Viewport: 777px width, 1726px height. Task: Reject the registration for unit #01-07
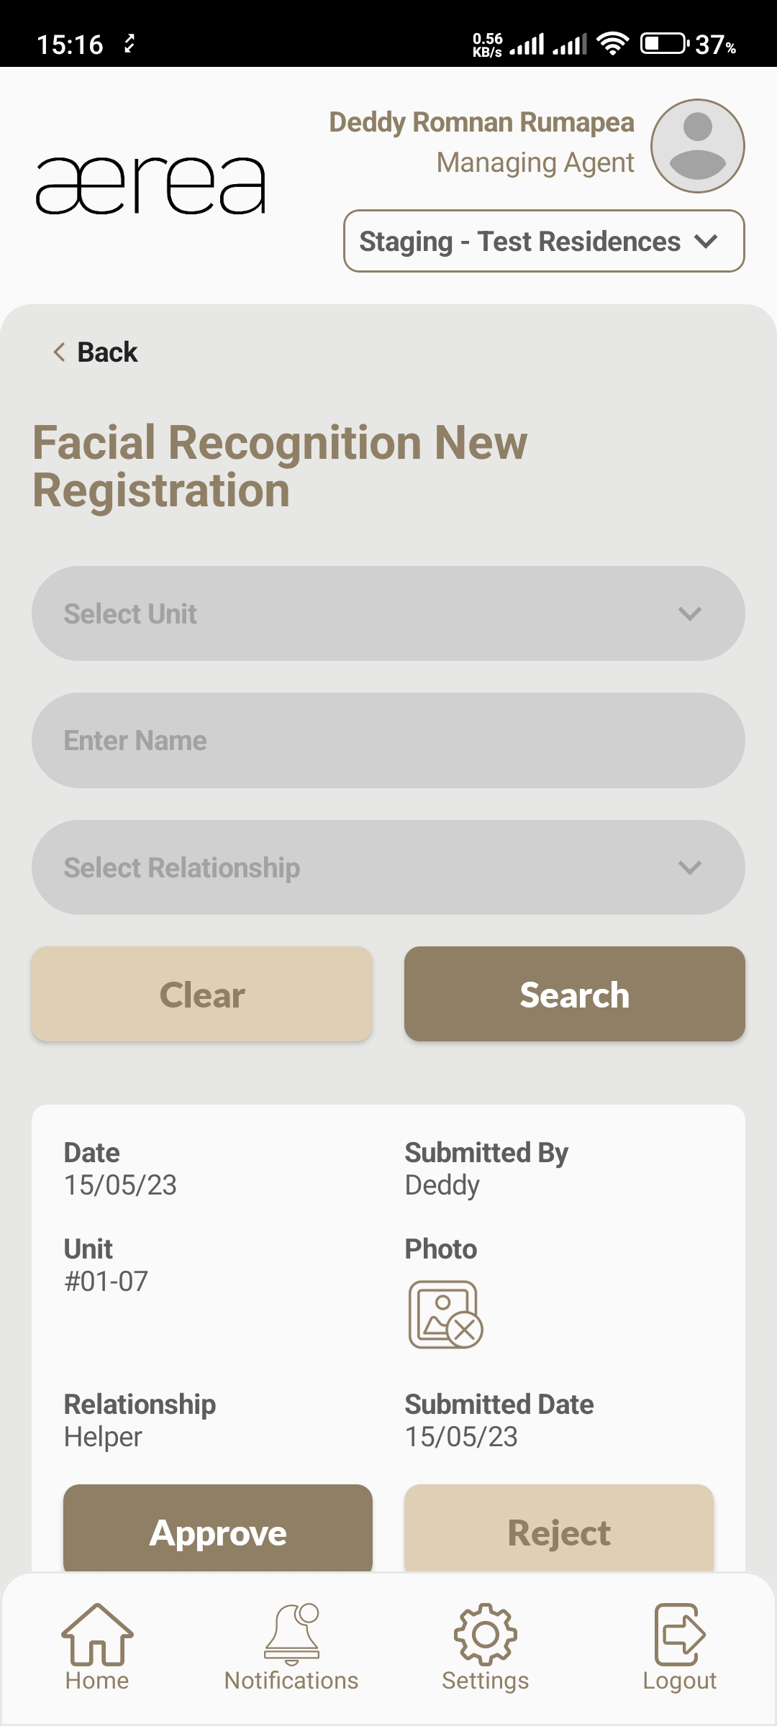click(x=559, y=1532)
